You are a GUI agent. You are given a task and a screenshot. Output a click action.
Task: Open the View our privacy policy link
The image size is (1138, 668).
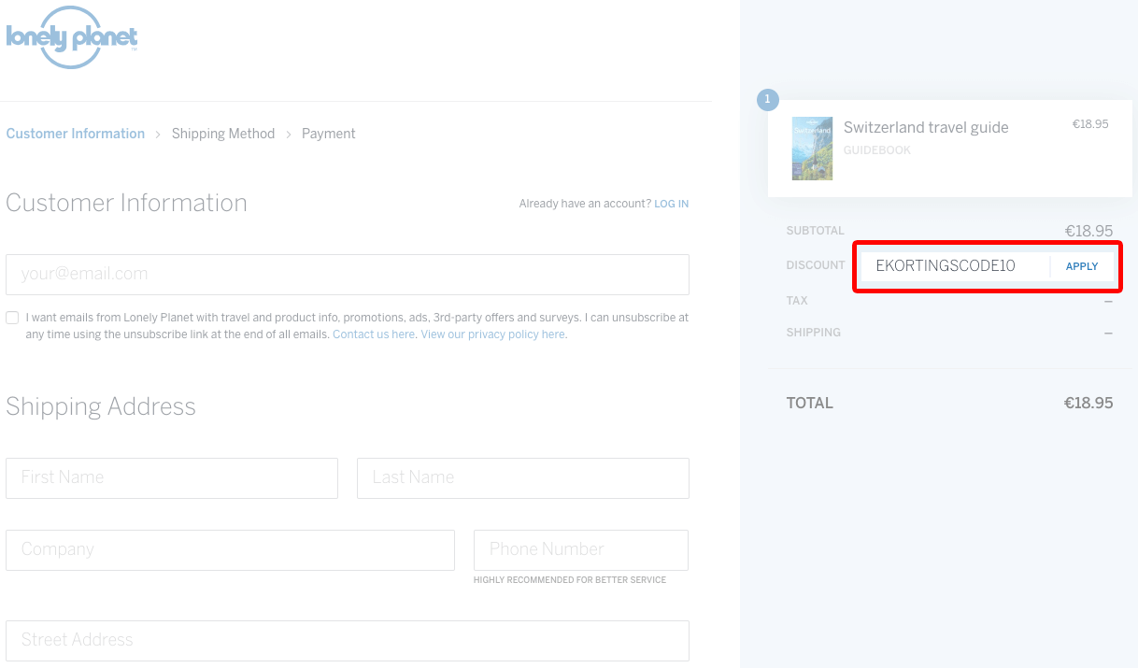pos(492,334)
